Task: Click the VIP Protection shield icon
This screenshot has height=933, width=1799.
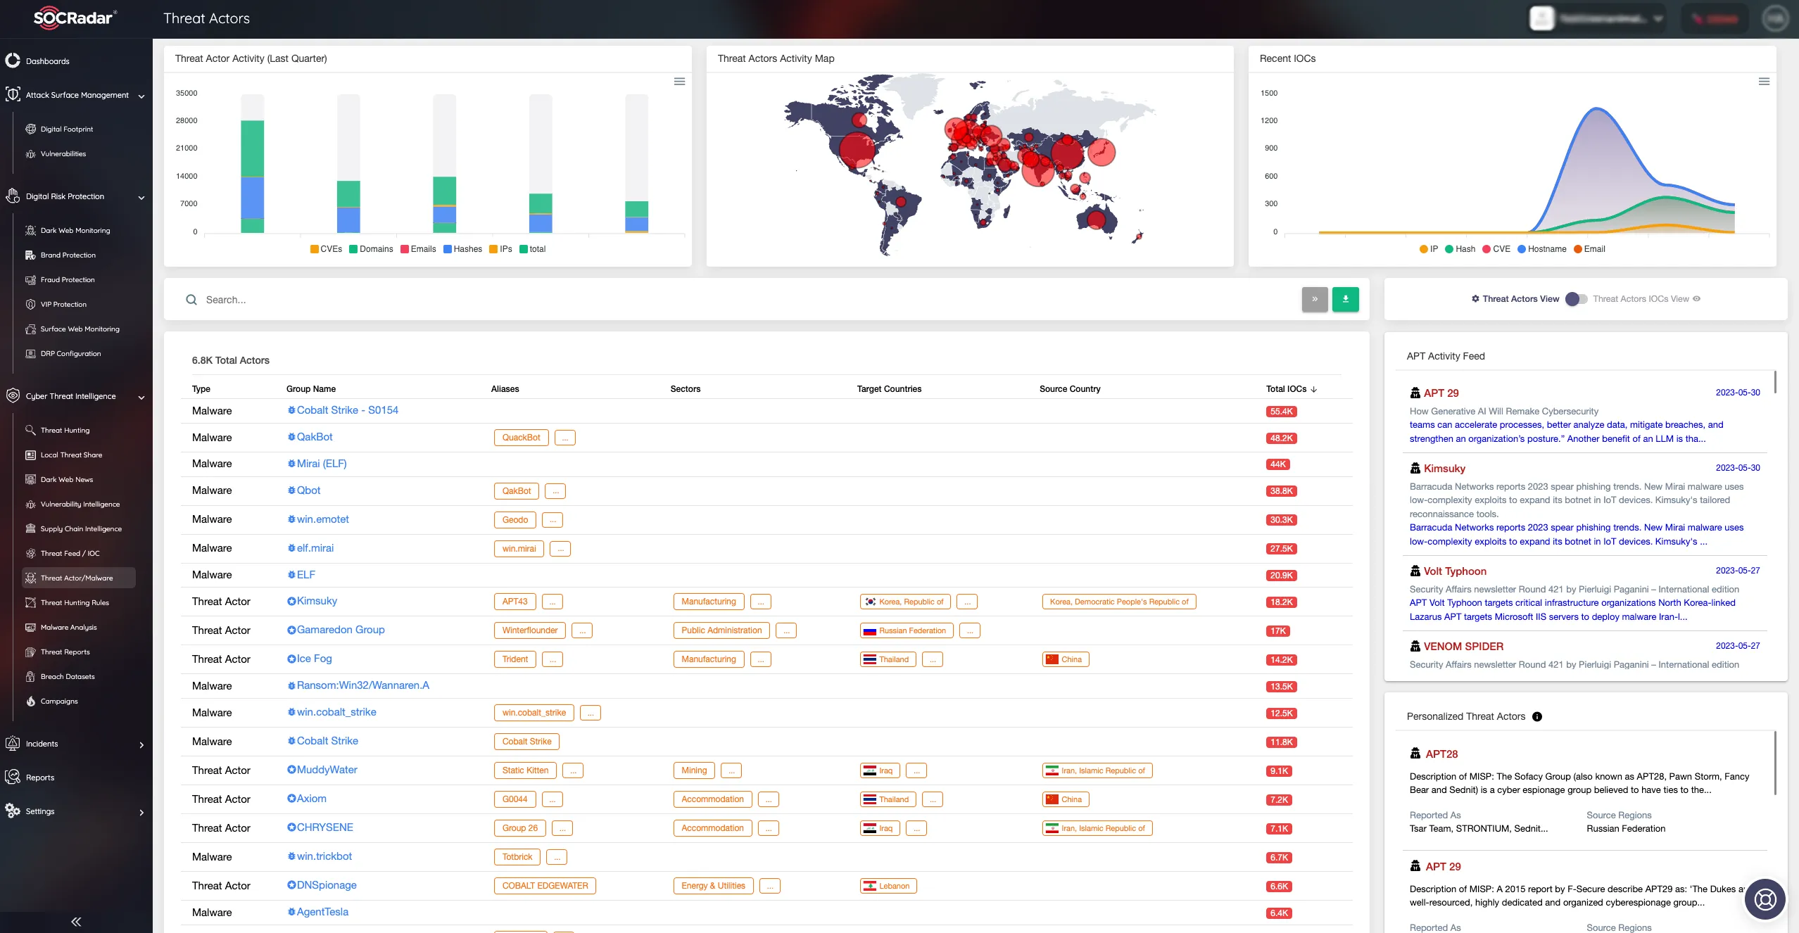Action: pyautogui.click(x=30, y=304)
